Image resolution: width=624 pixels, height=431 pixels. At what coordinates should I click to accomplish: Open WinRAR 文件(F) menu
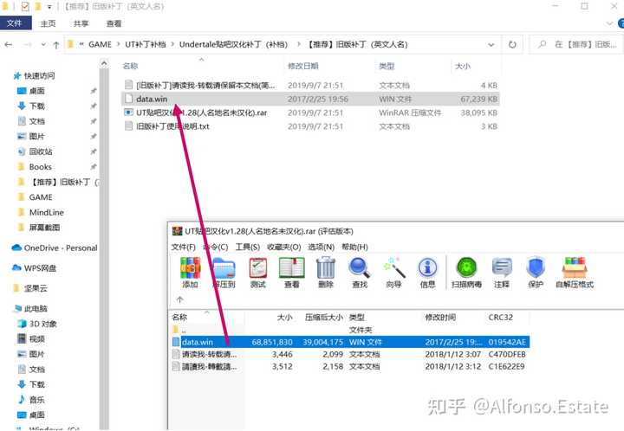tap(184, 247)
